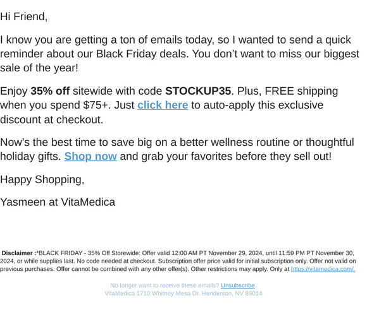Click "No longer want to receive these emails?" text
The width and height of the screenshot is (367, 310).
[x=165, y=285]
